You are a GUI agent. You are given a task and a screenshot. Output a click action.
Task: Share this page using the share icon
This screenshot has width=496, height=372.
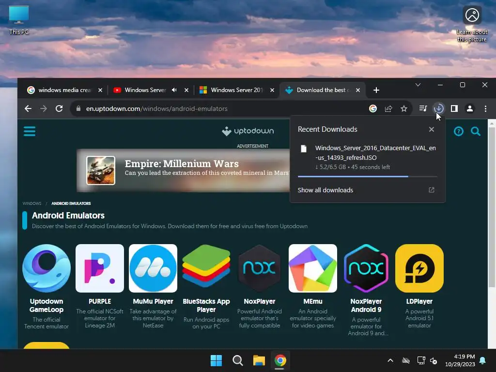(388, 108)
